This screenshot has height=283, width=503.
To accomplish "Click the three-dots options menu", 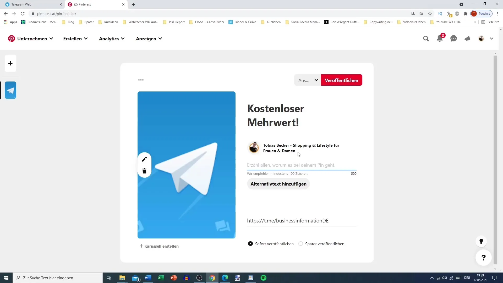I will (141, 80).
